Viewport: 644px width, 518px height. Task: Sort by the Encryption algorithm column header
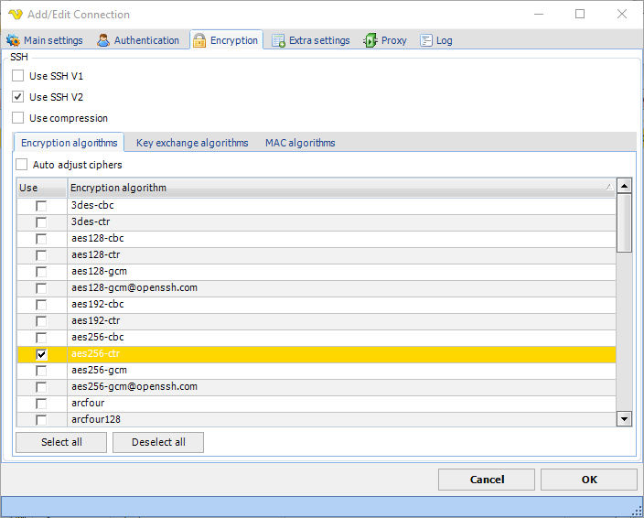coord(338,188)
